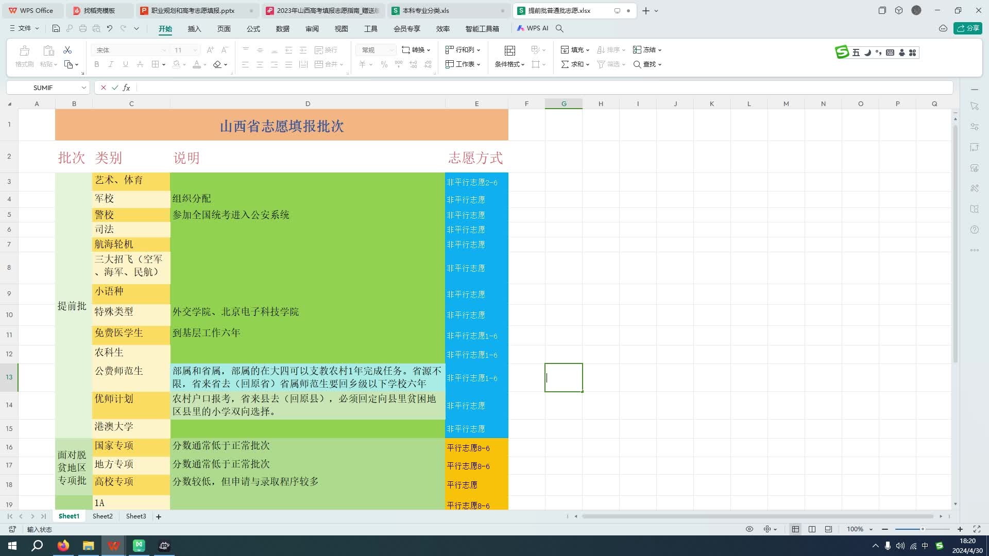Open the 数据 ribbon tab

[282, 29]
